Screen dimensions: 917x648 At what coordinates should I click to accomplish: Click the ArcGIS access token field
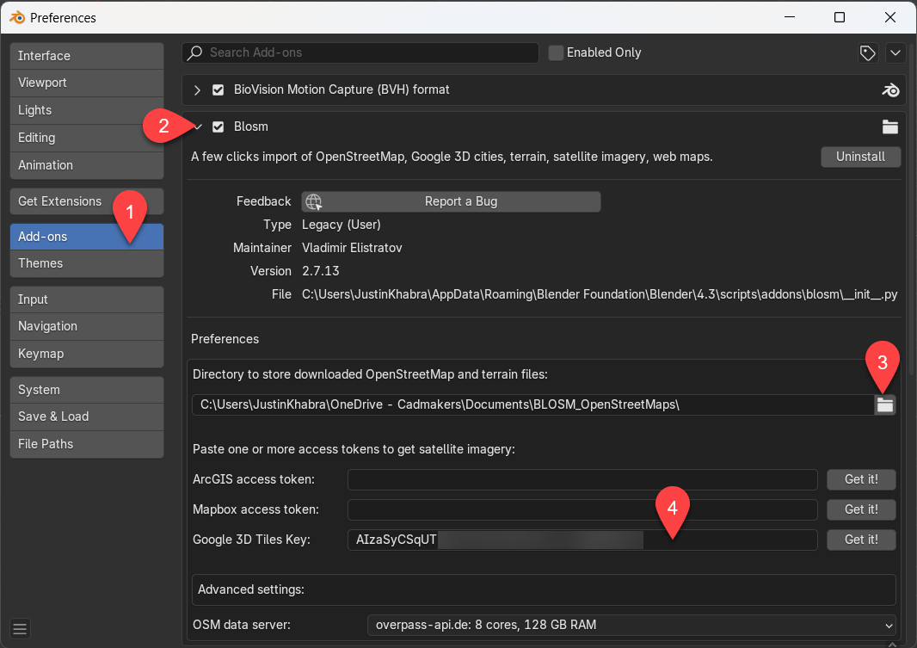tap(582, 479)
